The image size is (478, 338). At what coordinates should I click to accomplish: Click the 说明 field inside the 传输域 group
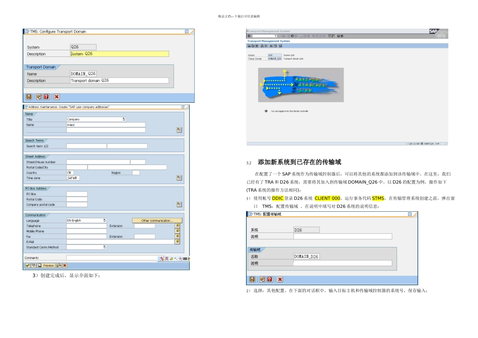click(x=343, y=263)
